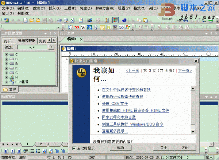This screenshot has width=219, height=160.
Task: Click the Windows flag icon
Action: pos(127,27)
